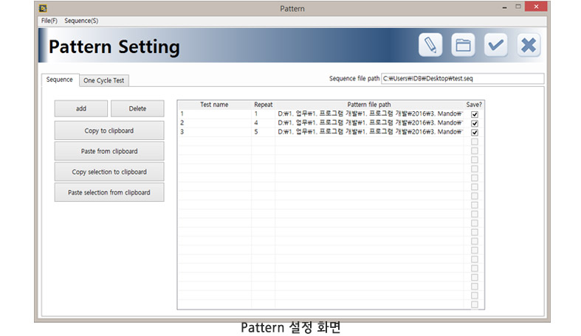Click the pencil edit icon in header

(430, 45)
